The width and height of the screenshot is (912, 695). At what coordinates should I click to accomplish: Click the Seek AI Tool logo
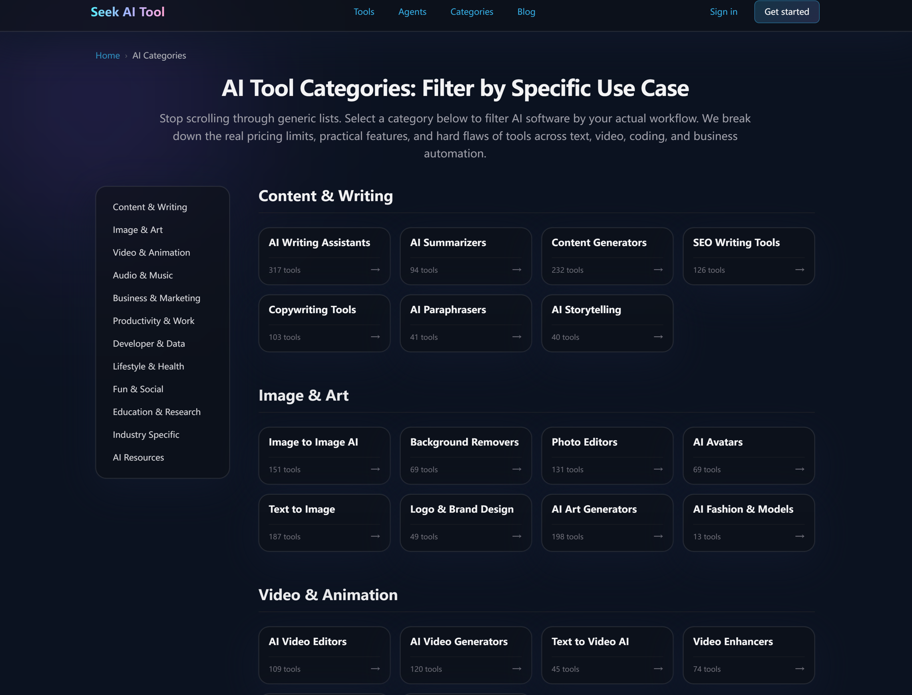coord(127,12)
